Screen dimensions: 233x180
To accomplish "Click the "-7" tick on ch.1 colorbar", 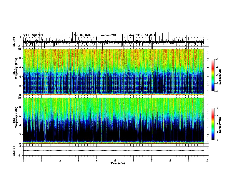I will pos(217,91).
